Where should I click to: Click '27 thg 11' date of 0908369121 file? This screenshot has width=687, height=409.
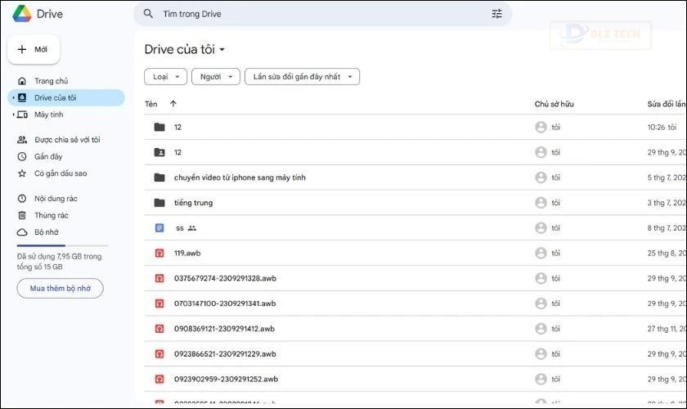pyautogui.click(x=667, y=329)
